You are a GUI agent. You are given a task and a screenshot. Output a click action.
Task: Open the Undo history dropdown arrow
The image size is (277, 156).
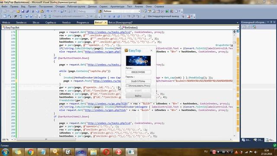coord(52,11)
